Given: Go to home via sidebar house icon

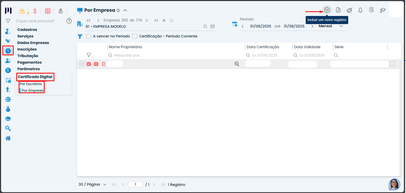Looking at the screenshot, I should pos(8,138).
